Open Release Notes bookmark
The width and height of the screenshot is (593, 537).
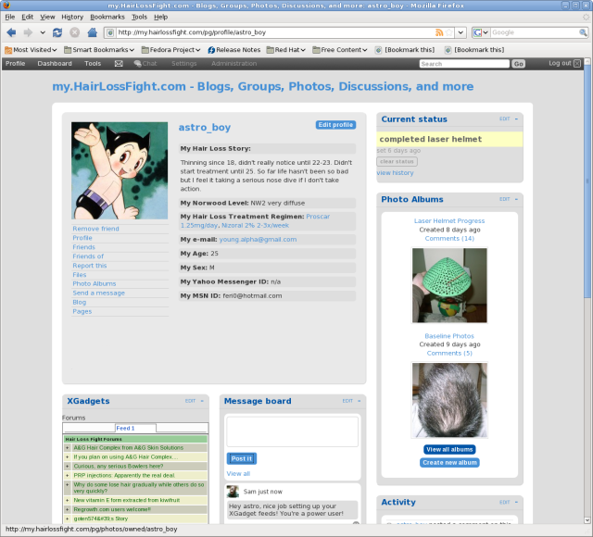pyautogui.click(x=234, y=50)
